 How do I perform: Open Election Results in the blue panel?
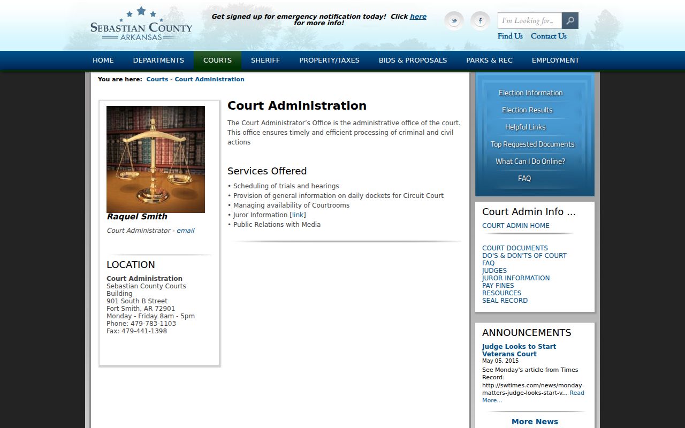click(x=527, y=110)
